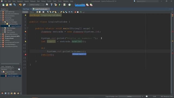This screenshot has height=98, width=174.
Task: Select the Proyecto_Farmacia-MPA project
Action: coord(12,36)
